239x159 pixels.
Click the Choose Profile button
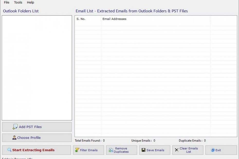pos(37,138)
